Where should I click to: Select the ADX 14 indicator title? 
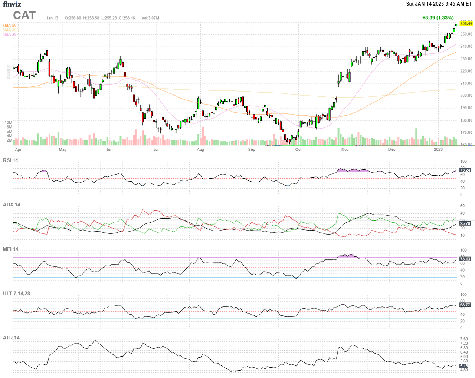pyautogui.click(x=12, y=205)
